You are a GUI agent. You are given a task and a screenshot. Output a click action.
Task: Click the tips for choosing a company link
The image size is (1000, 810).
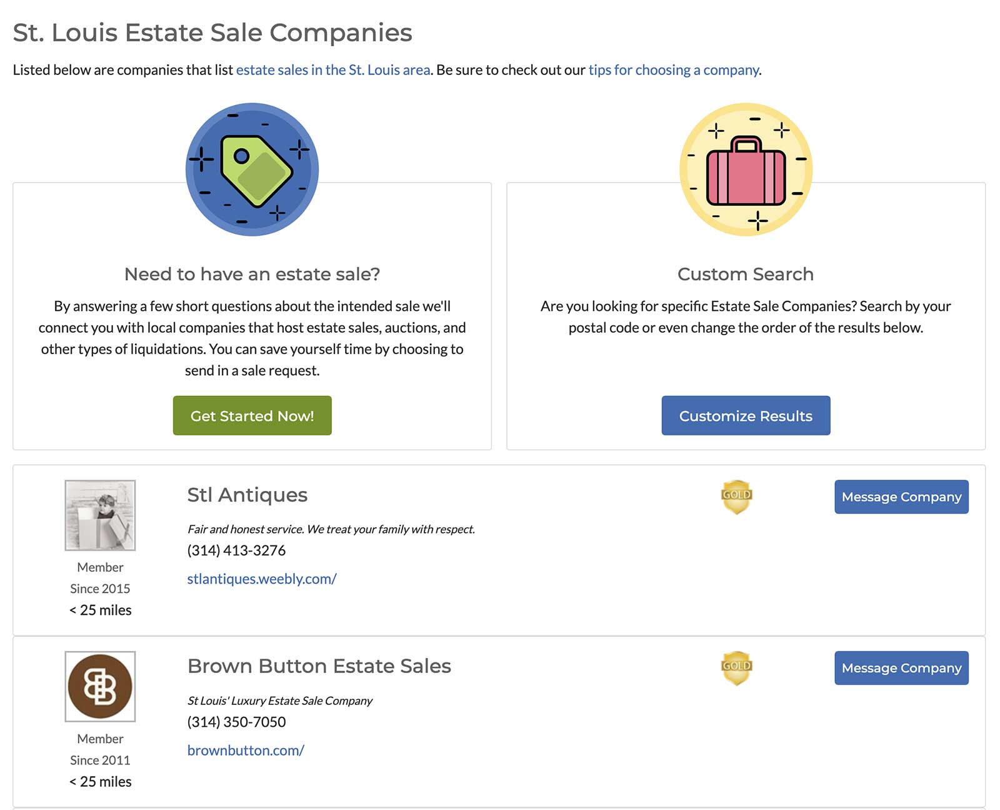672,70
